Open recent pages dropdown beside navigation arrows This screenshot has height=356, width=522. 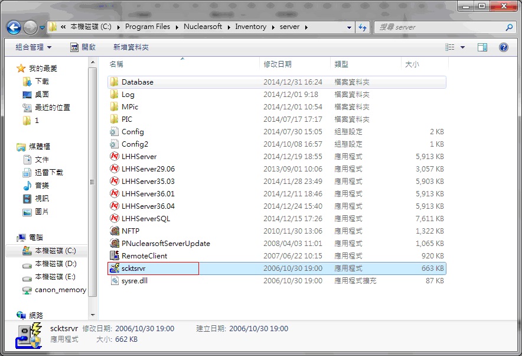pyautogui.click(x=42, y=28)
